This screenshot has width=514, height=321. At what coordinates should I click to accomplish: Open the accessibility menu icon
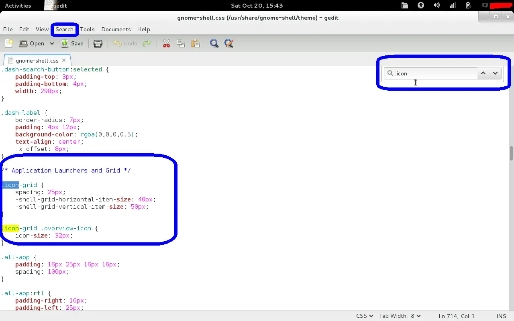click(x=421, y=6)
